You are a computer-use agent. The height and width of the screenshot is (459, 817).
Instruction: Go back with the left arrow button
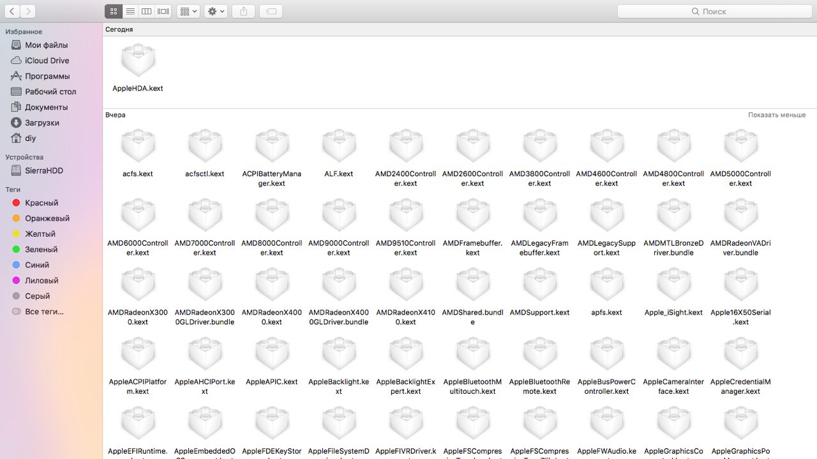[11, 11]
